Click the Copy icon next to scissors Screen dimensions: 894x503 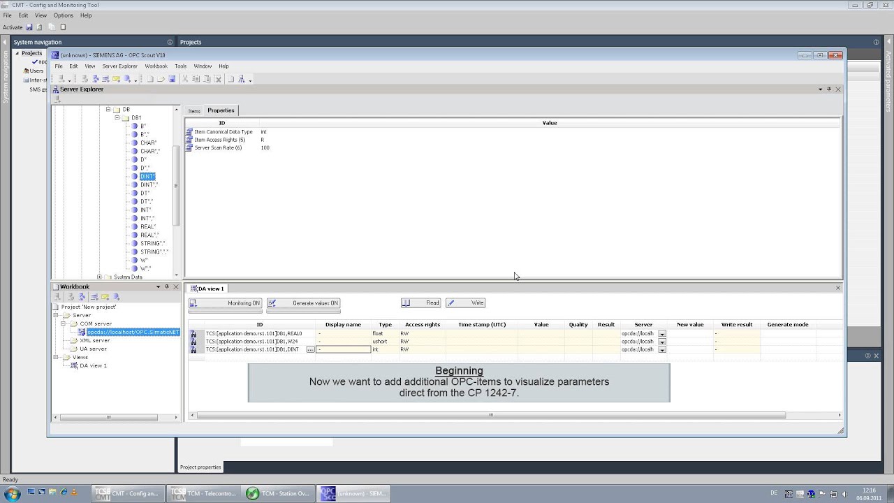coord(196,79)
